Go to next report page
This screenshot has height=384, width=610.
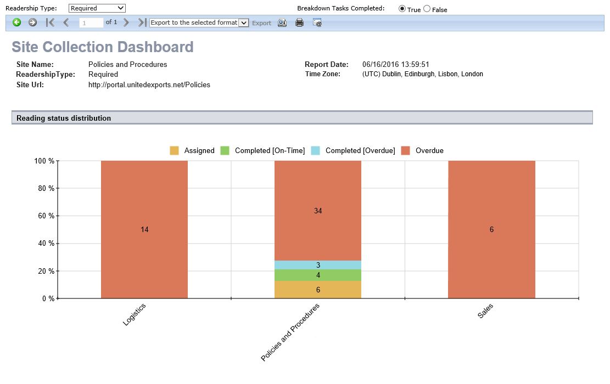pos(126,22)
